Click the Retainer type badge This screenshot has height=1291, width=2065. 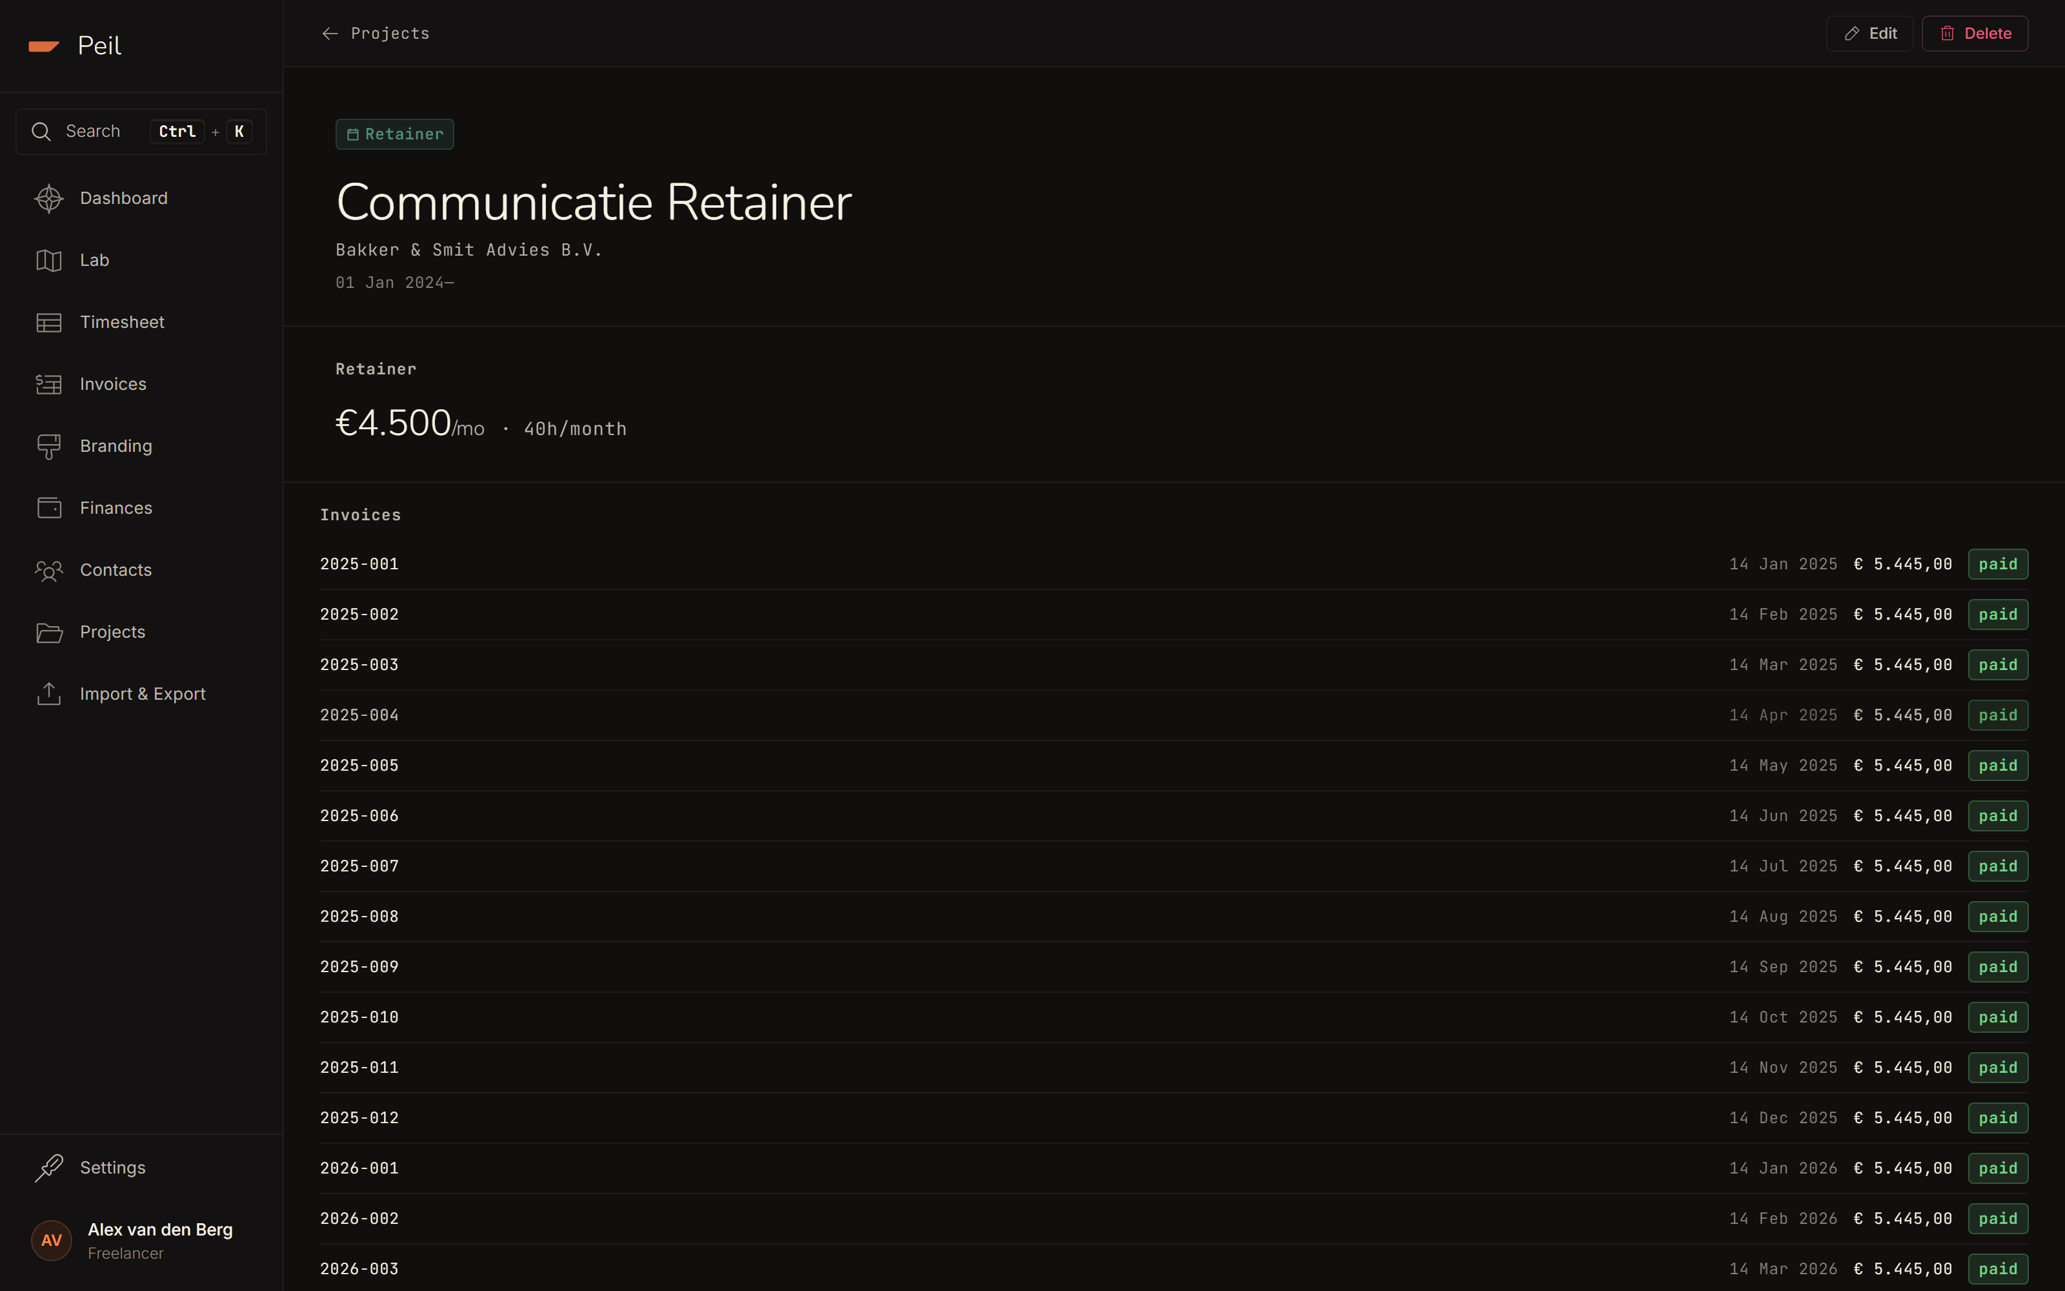tap(394, 134)
